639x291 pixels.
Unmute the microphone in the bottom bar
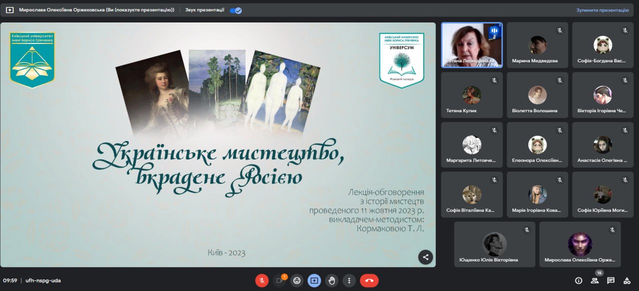[x=262, y=281]
